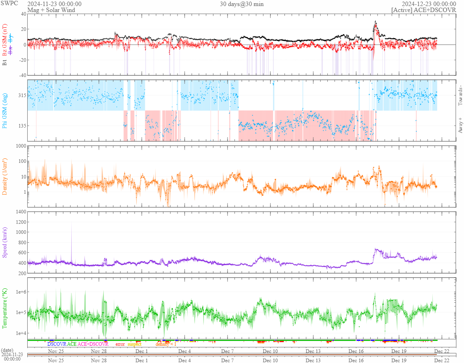The image size is (464, 363).
Task: Click the Phi GSM (deg) axis label
Action: point(5,111)
